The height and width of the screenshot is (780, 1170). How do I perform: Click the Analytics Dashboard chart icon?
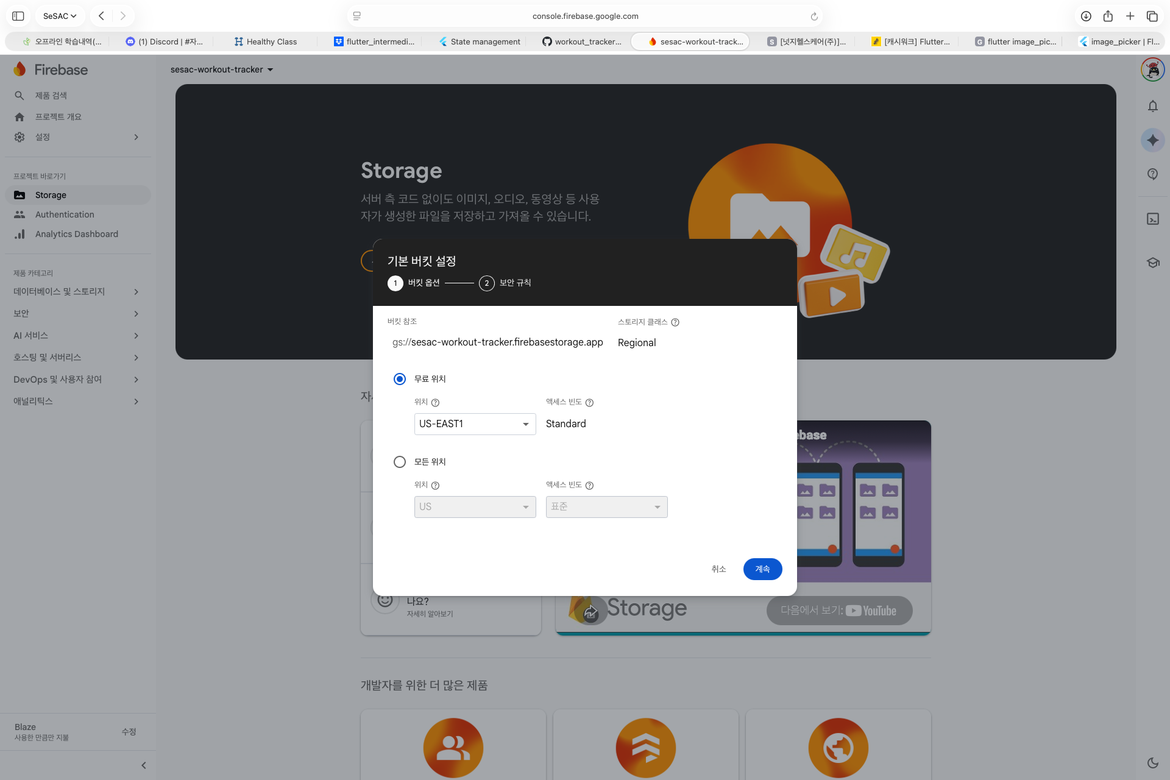coord(19,234)
